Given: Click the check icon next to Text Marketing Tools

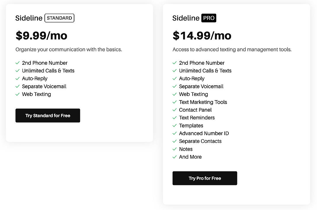Looking at the screenshot, I should tap(174, 102).
